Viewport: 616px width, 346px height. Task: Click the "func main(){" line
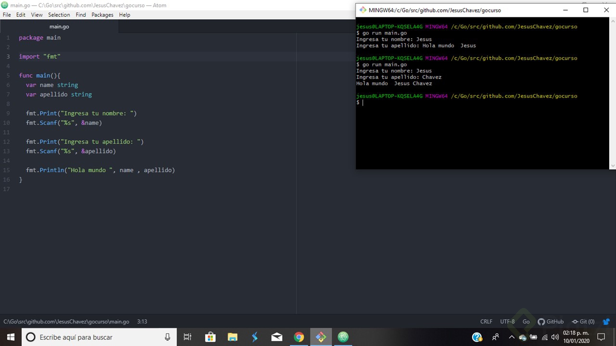click(40, 75)
